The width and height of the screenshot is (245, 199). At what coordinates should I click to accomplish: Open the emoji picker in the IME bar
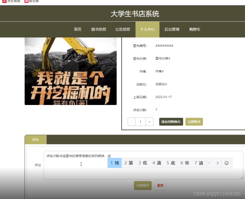point(227,163)
